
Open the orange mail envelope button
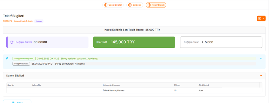[261, 18]
